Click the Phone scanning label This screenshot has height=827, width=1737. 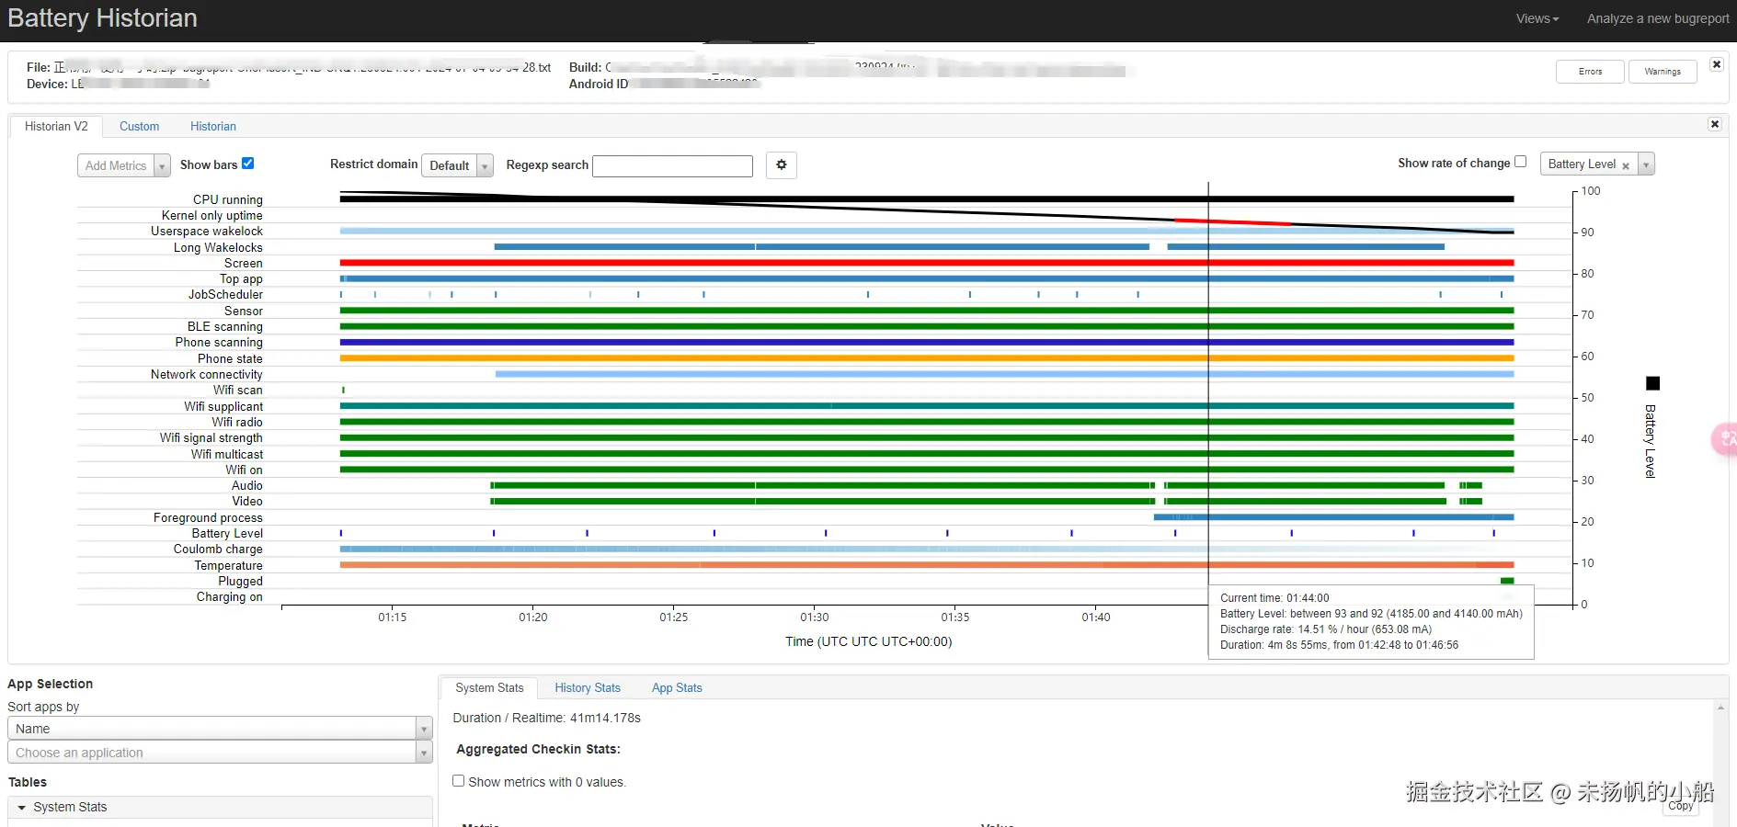pyautogui.click(x=219, y=342)
